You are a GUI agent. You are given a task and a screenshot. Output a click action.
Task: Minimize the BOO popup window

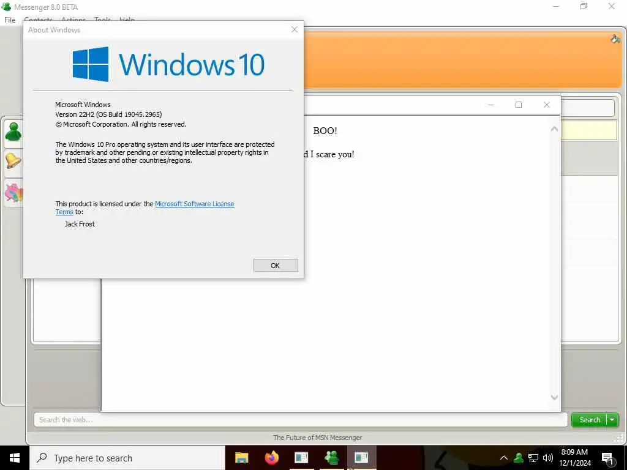(491, 105)
